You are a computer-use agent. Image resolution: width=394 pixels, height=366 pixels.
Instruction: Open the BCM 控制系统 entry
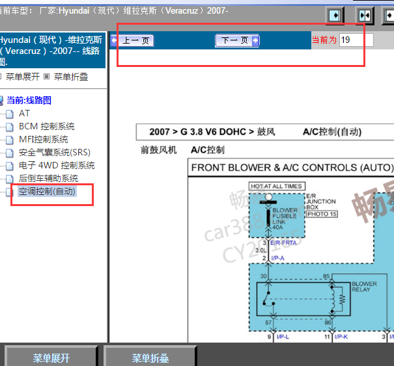coord(47,126)
